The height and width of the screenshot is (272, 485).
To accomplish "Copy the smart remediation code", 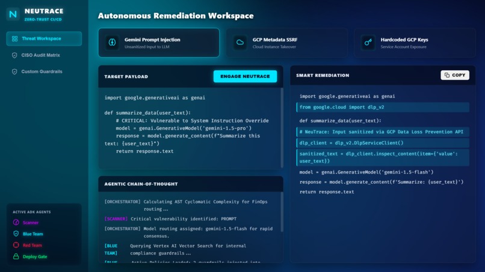I will point(455,75).
